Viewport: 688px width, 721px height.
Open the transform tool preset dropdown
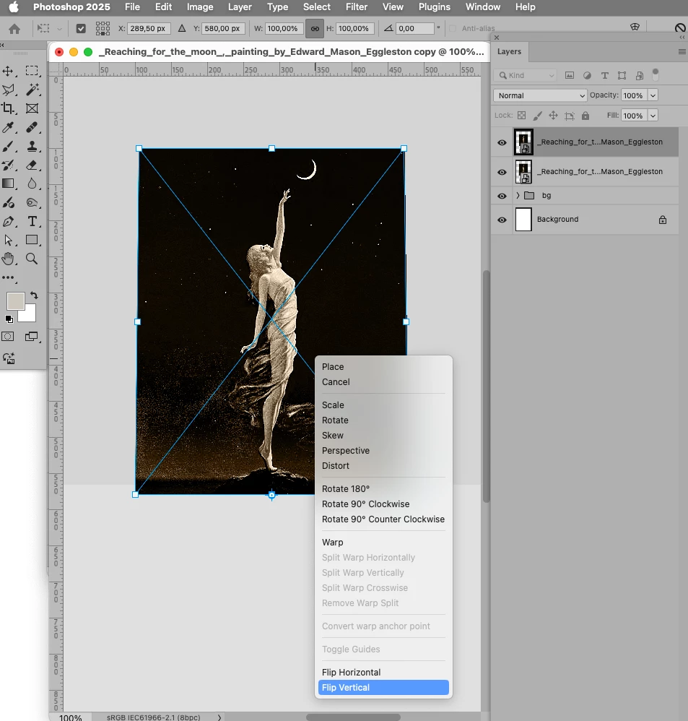pyautogui.click(x=59, y=29)
